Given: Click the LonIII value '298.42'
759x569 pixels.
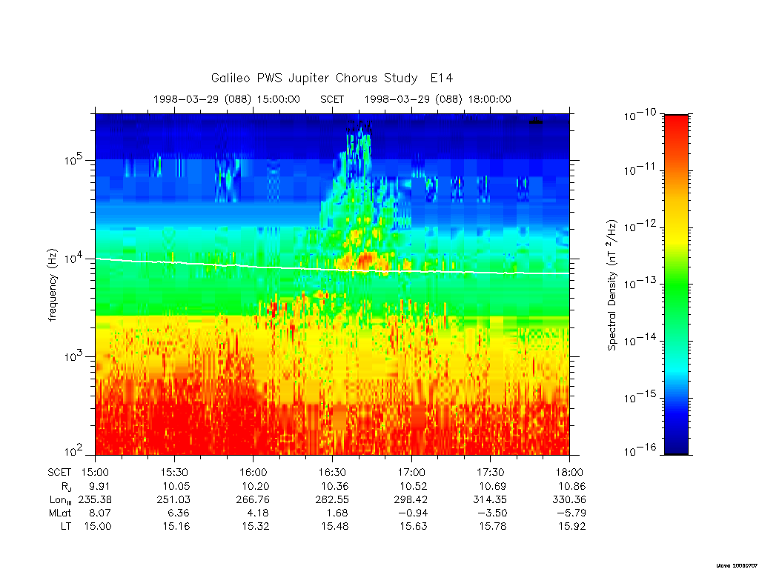Looking at the screenshot, I should tap(411, 499).
